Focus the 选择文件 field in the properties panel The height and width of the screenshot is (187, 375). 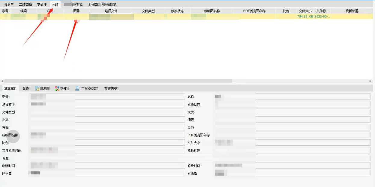click(x=106, y=104)
